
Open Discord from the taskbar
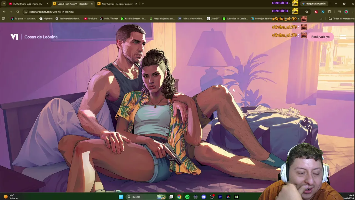click(x=204, y=197)
